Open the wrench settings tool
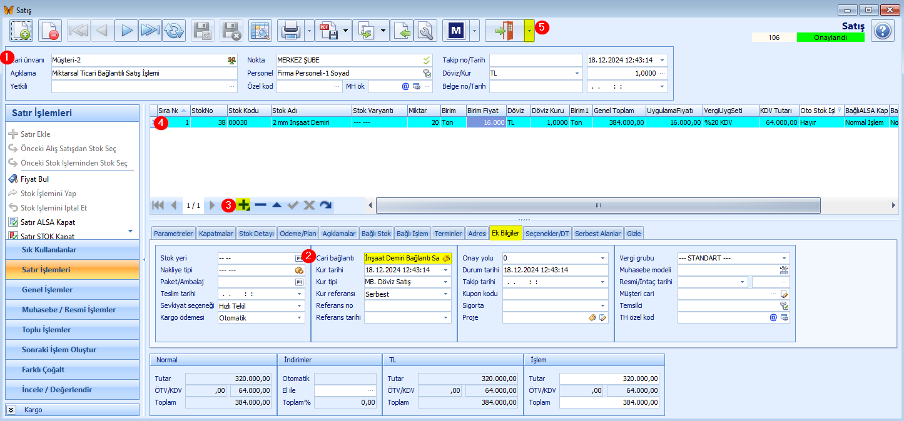The height and width of the screenshot is (421, 904). (x=425, y=30)
